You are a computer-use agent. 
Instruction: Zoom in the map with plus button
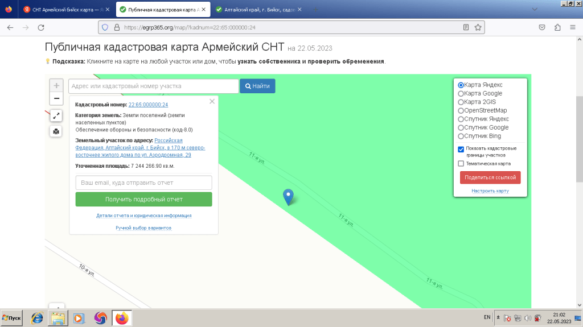56,86
